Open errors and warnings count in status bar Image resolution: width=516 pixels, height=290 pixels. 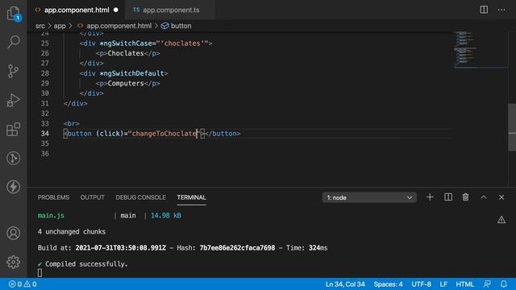[23, 284]
